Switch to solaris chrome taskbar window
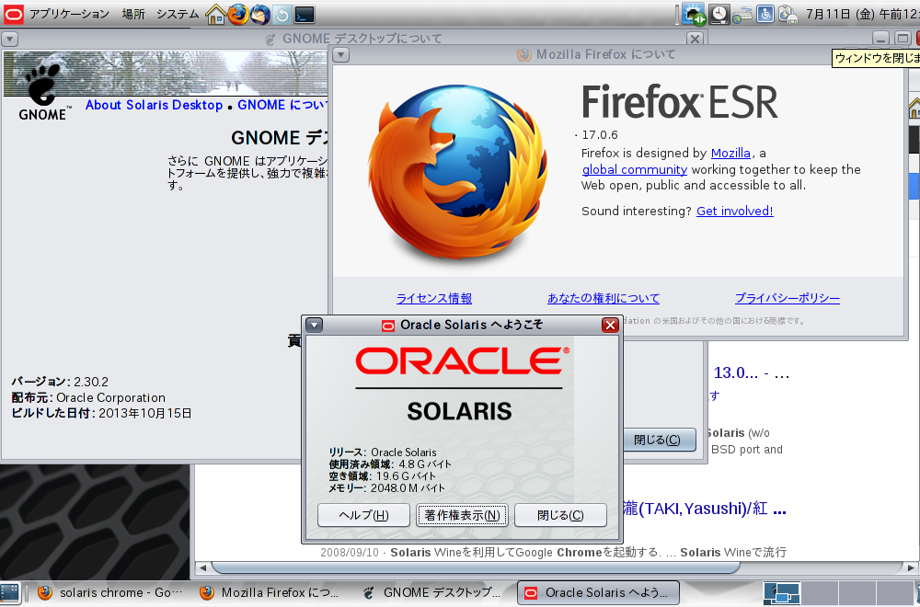Image resolution: width=920 pixels, height=607 pixels. [x=109, y=593]
